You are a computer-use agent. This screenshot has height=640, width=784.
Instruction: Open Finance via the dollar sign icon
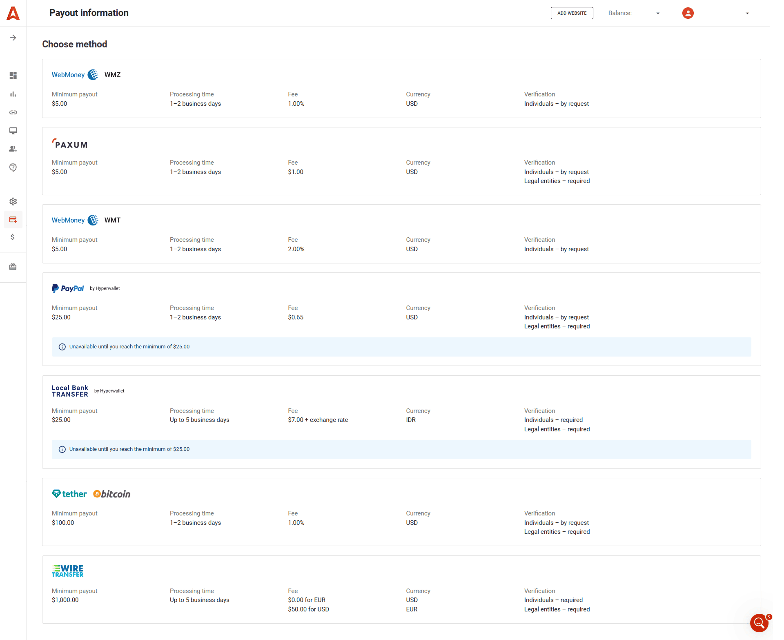(13, 237)
